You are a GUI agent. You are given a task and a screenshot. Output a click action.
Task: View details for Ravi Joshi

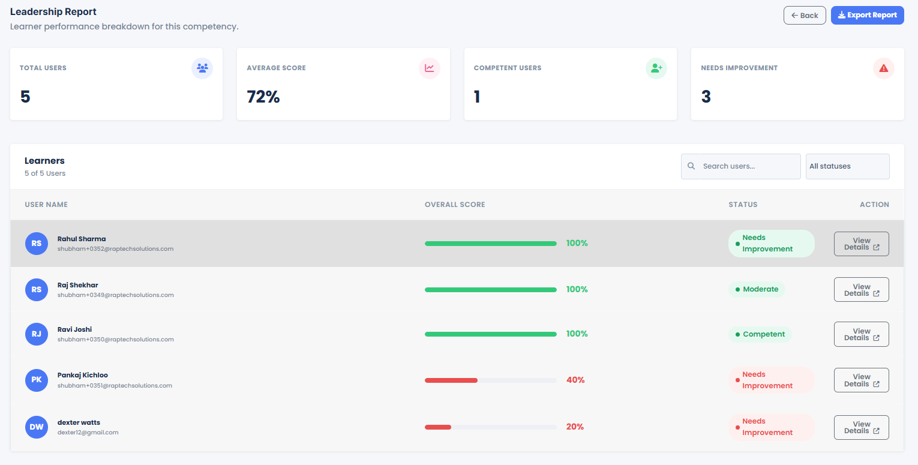(x=862, y=334)
